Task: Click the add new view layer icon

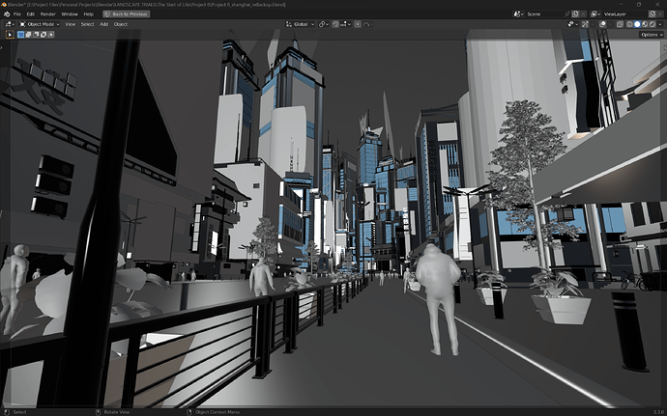Action: pos(652,14)
